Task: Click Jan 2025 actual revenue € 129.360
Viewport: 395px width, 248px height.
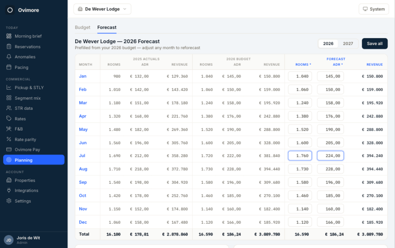Action: 177,76
